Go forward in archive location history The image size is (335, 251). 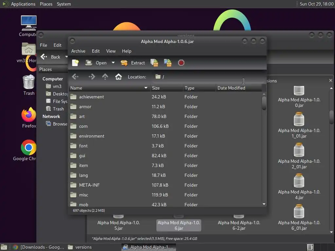[x=92, y=76]
